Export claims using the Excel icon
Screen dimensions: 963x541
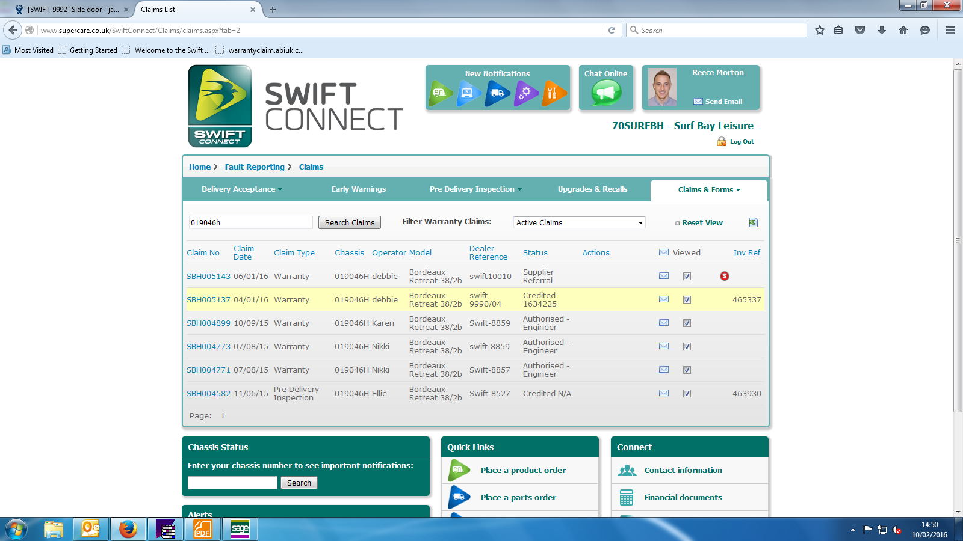[752, 222]
